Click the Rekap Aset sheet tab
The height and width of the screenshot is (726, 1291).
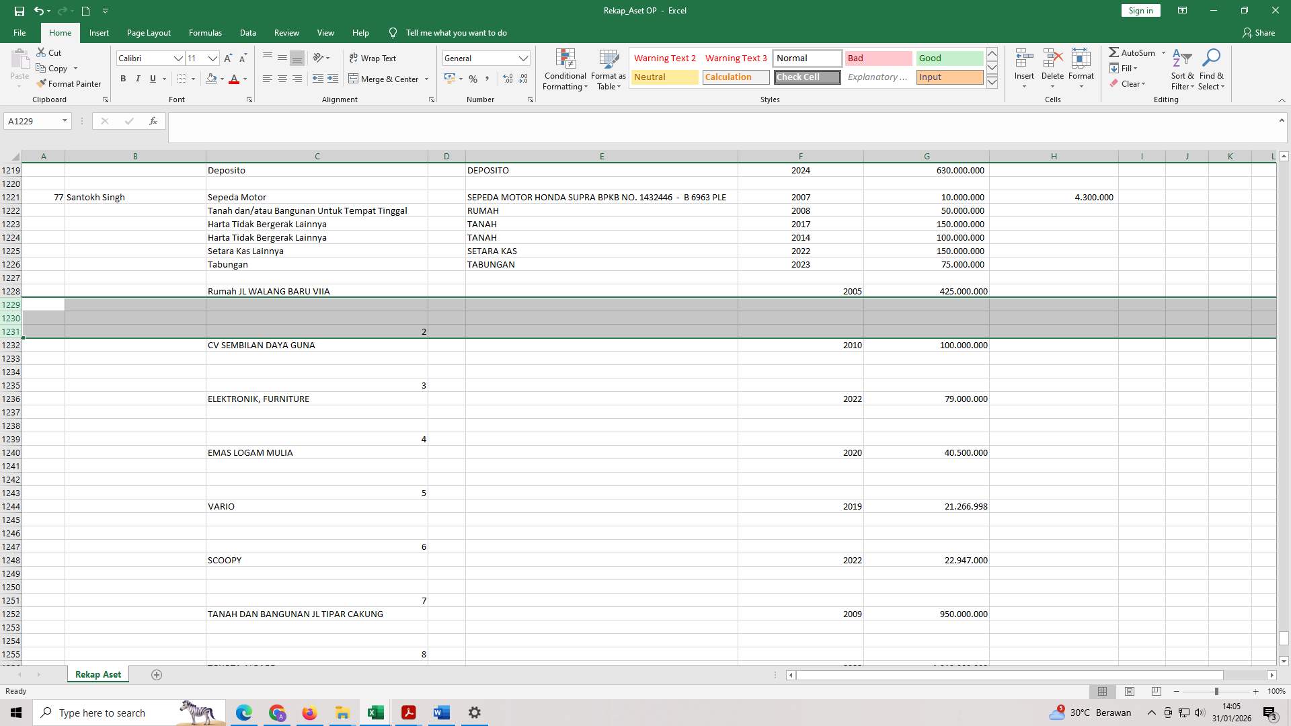click(97, 674)
